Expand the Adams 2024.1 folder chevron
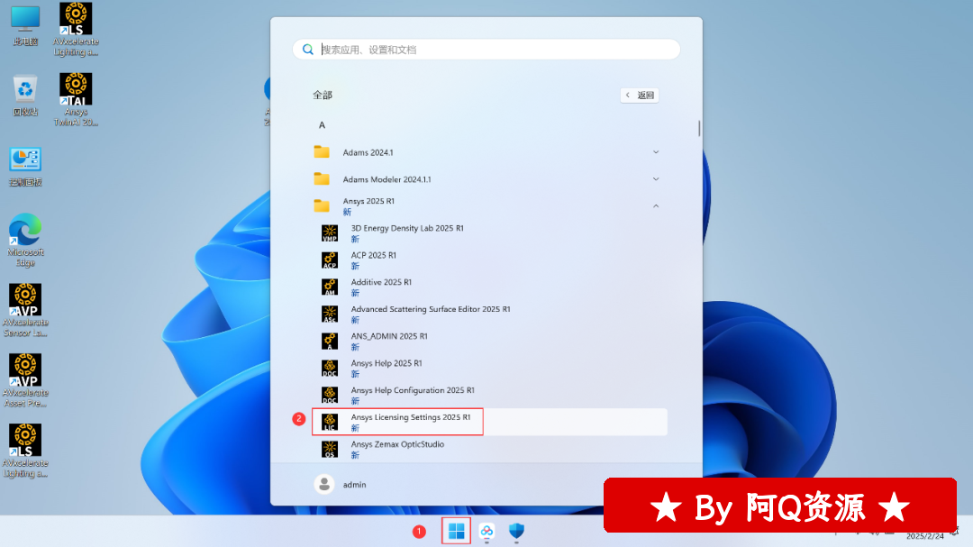This screenshot has width=973, height=547. click(x=656, y=152)
